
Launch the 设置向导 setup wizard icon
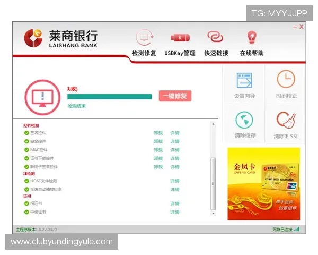(244, 80)
